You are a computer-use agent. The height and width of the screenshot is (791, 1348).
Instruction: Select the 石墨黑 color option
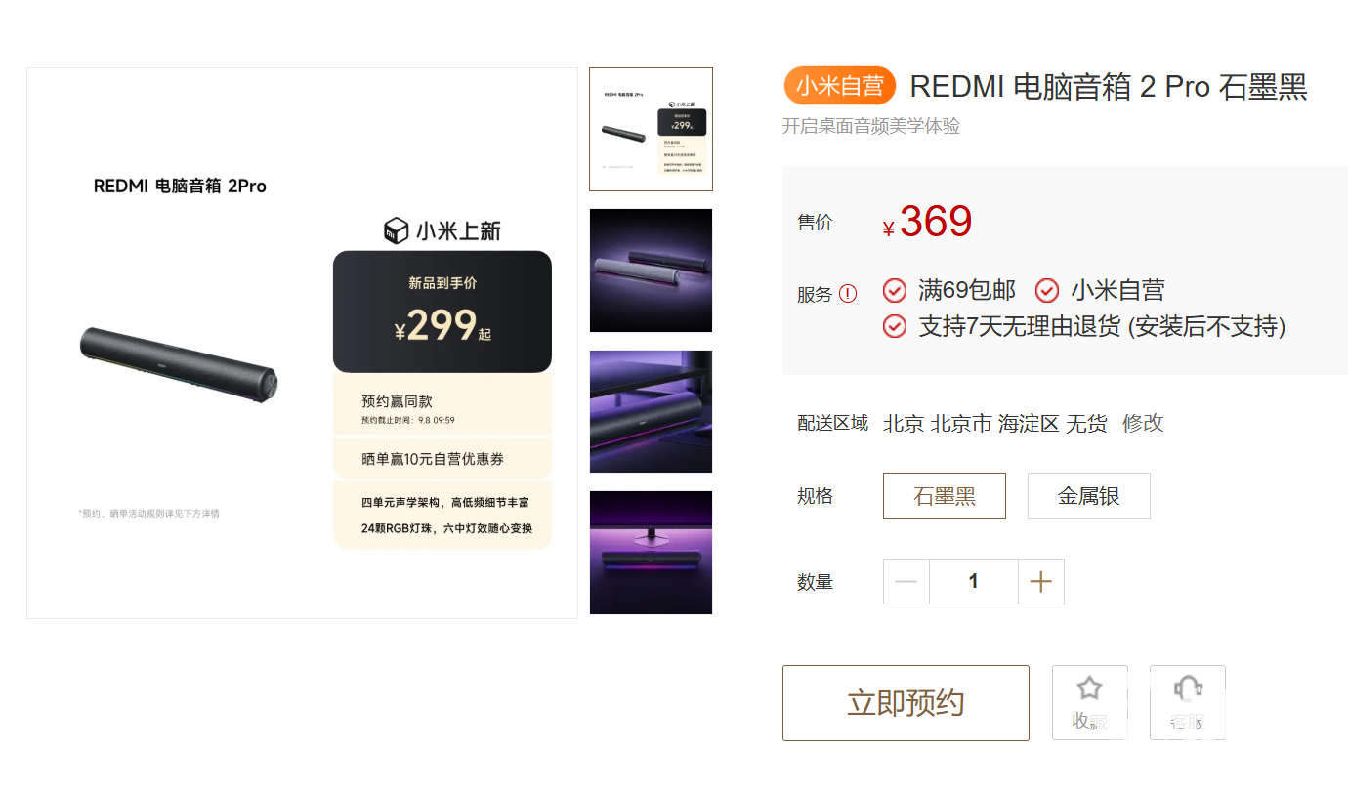point(945,496)
